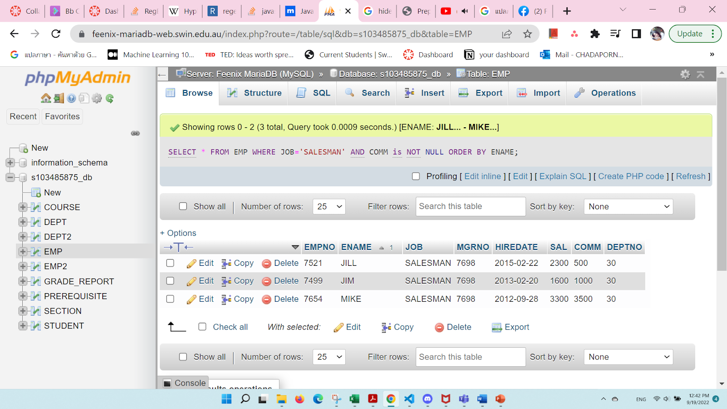Enable the Show all checkbox
The width and height of the screenshot is (727, 409).
(x=183, y=206)
